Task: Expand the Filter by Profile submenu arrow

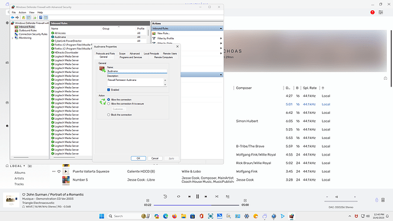Action: tap(221, 38)
